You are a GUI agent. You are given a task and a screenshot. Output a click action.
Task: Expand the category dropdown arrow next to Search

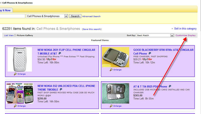(x=66, y=16)
